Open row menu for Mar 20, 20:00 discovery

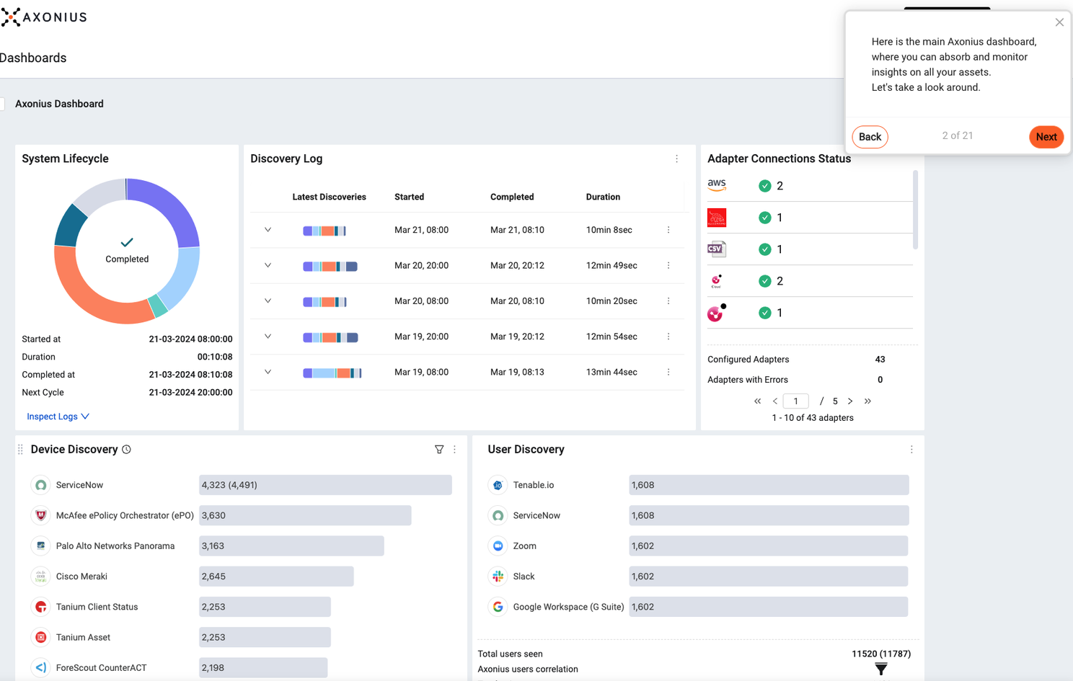tap(668, 265)
